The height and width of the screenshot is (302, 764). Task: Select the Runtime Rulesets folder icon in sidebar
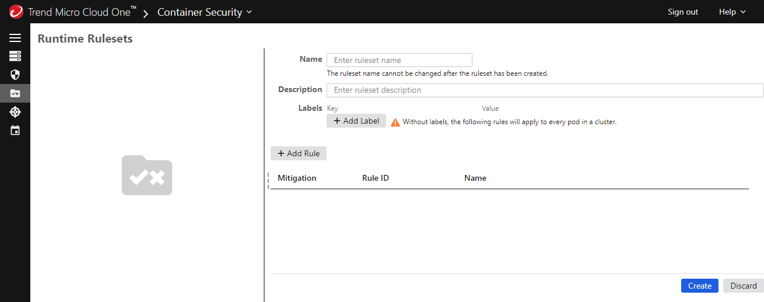(x=15, y=93)
